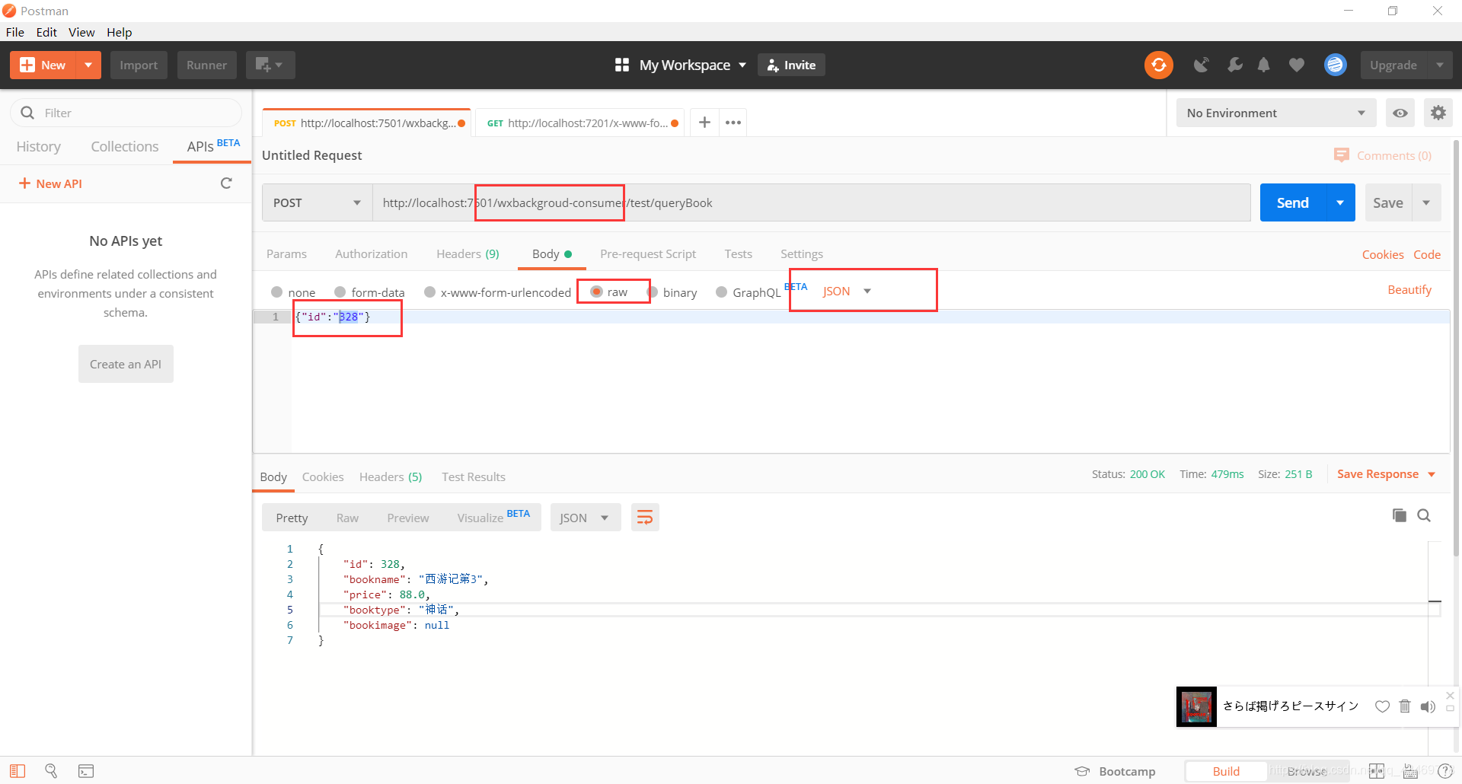Copy response body to clipboard
Viewport: 1462px width, 784px height.
(1399, 515)
